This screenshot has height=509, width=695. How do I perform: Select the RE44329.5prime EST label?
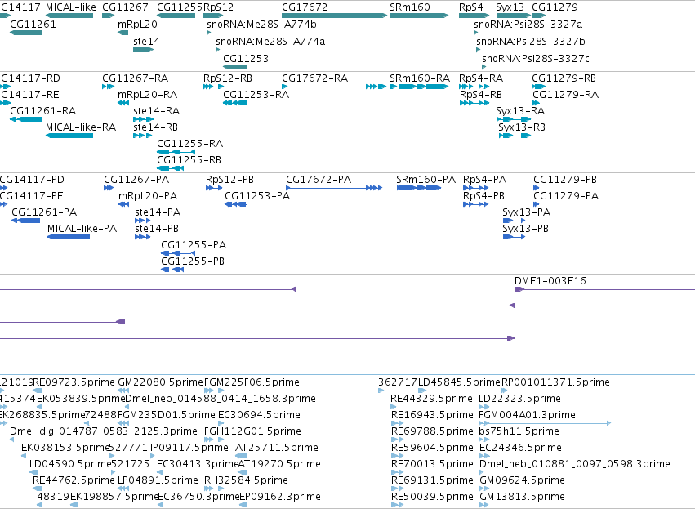431,399
